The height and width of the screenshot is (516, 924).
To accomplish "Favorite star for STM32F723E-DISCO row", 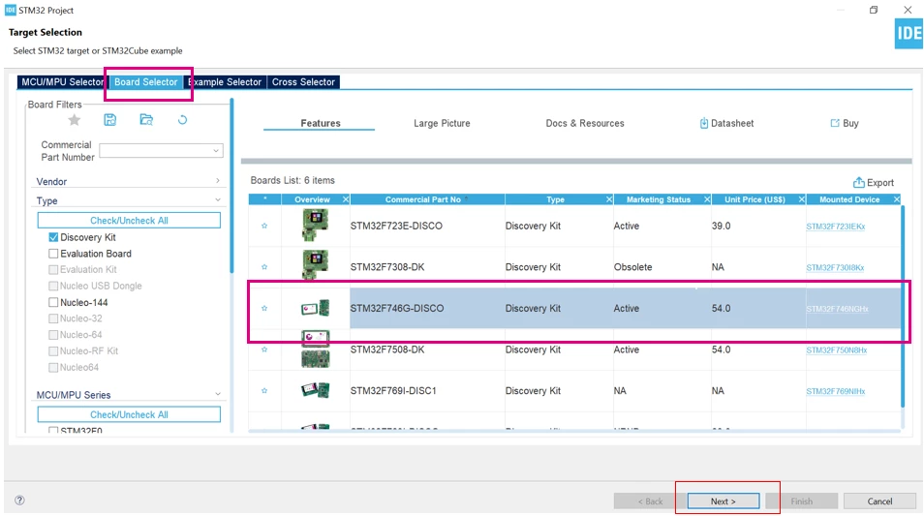I will pyautogui.click(x=264, y=226).
